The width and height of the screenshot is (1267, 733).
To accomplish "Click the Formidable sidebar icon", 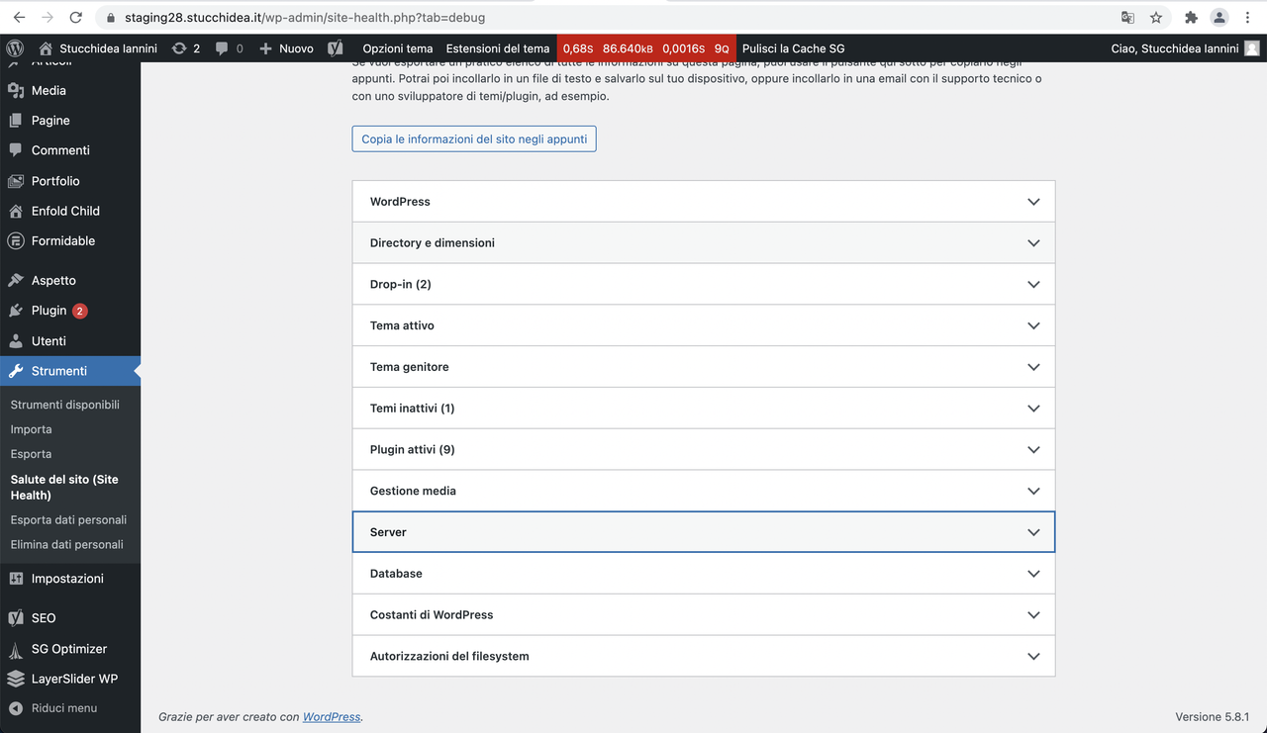I will point(16,240).
